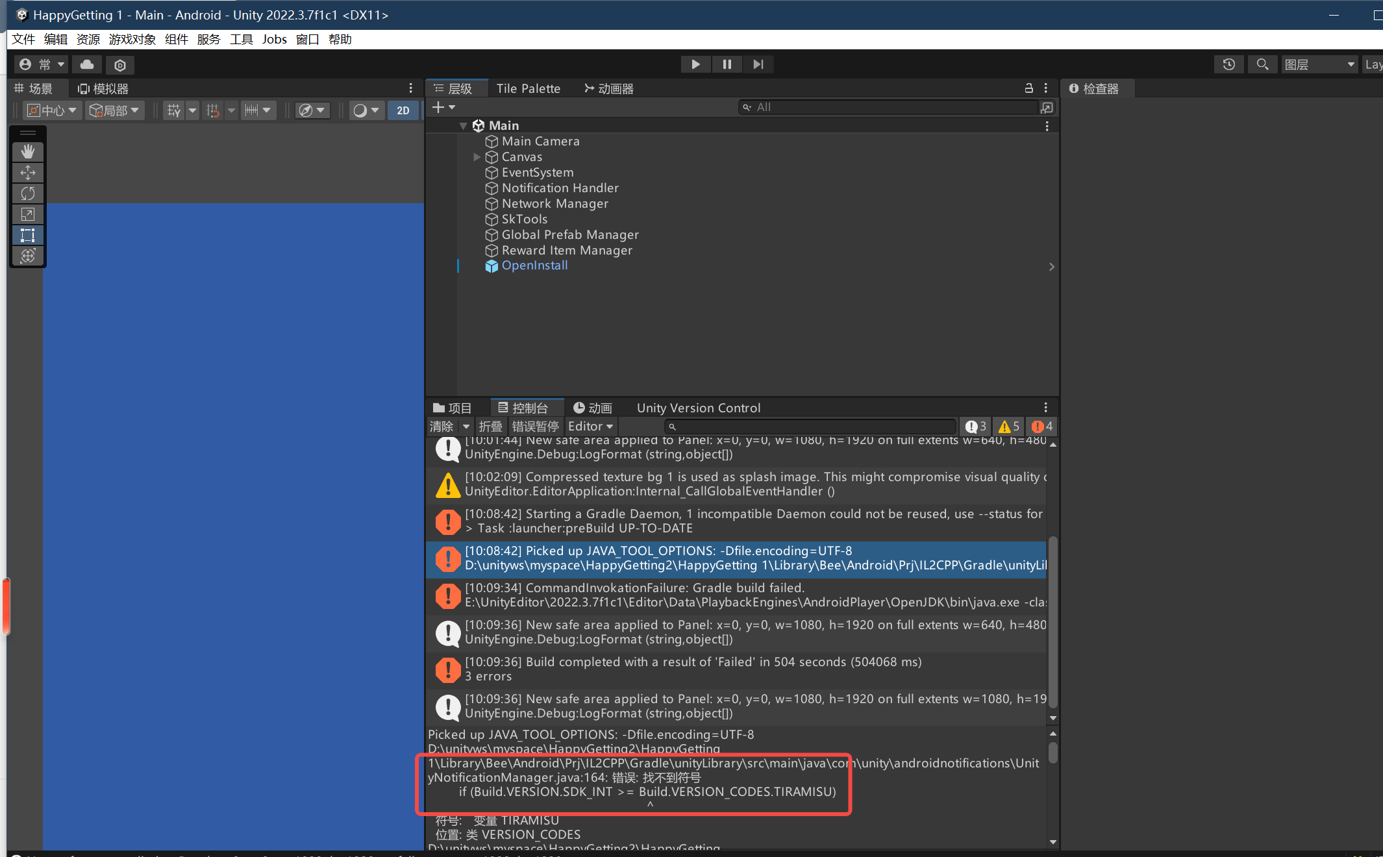
Task: Switch to the 模拟器 Simulator tab
Action: click(x=103, y=88)
